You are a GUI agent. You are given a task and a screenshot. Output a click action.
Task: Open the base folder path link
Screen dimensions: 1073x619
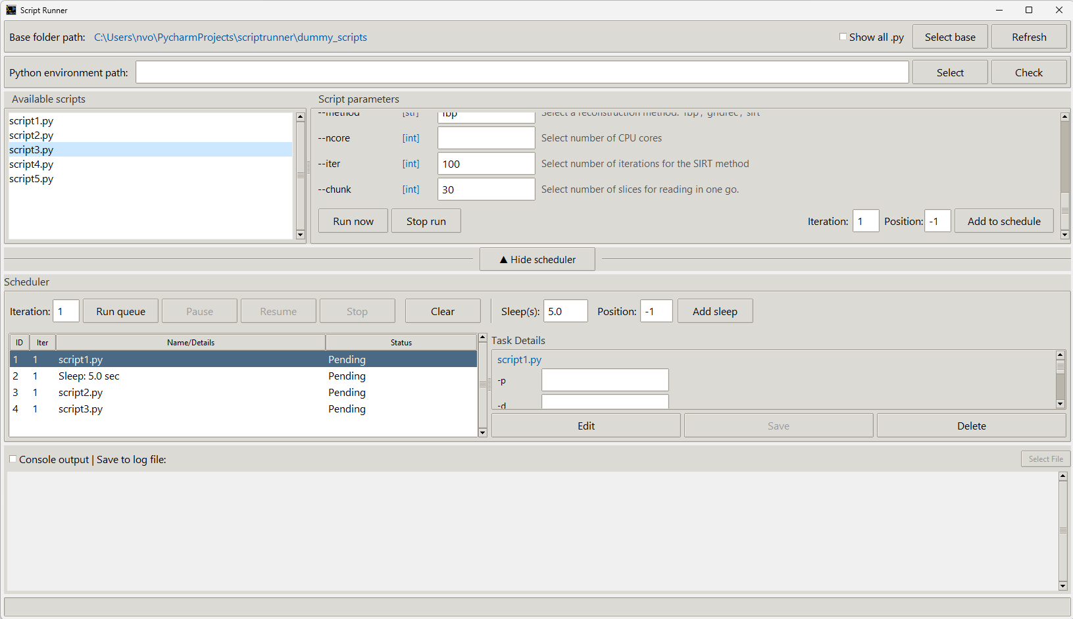pyautogui.click(x=231, y=37)
